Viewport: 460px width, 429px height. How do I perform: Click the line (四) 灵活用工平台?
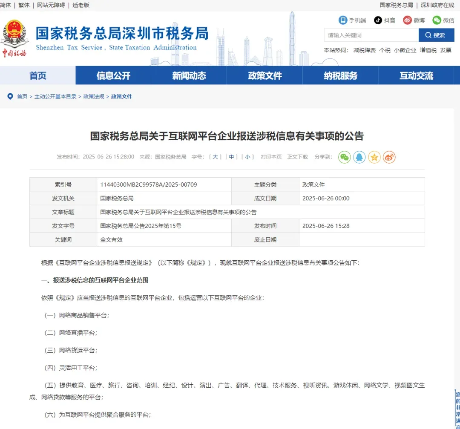pyautogui.click(x=71, y=368)
